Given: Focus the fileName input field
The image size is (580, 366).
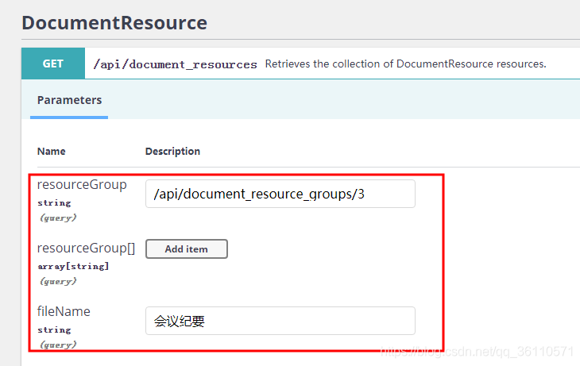Looking at the screenshot, I should 280,321.
